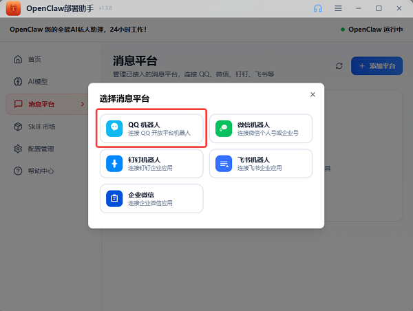413x311 pixels.
Task: Open 配置管理 in the sidebar
Action: click(x=52, y=149)
